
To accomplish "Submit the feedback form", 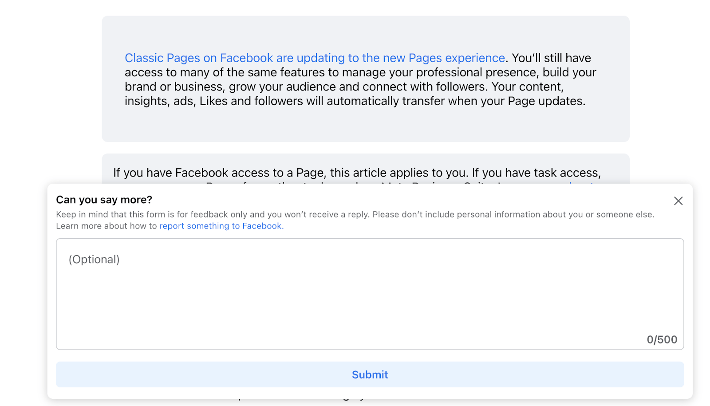I will pos(370,374).
